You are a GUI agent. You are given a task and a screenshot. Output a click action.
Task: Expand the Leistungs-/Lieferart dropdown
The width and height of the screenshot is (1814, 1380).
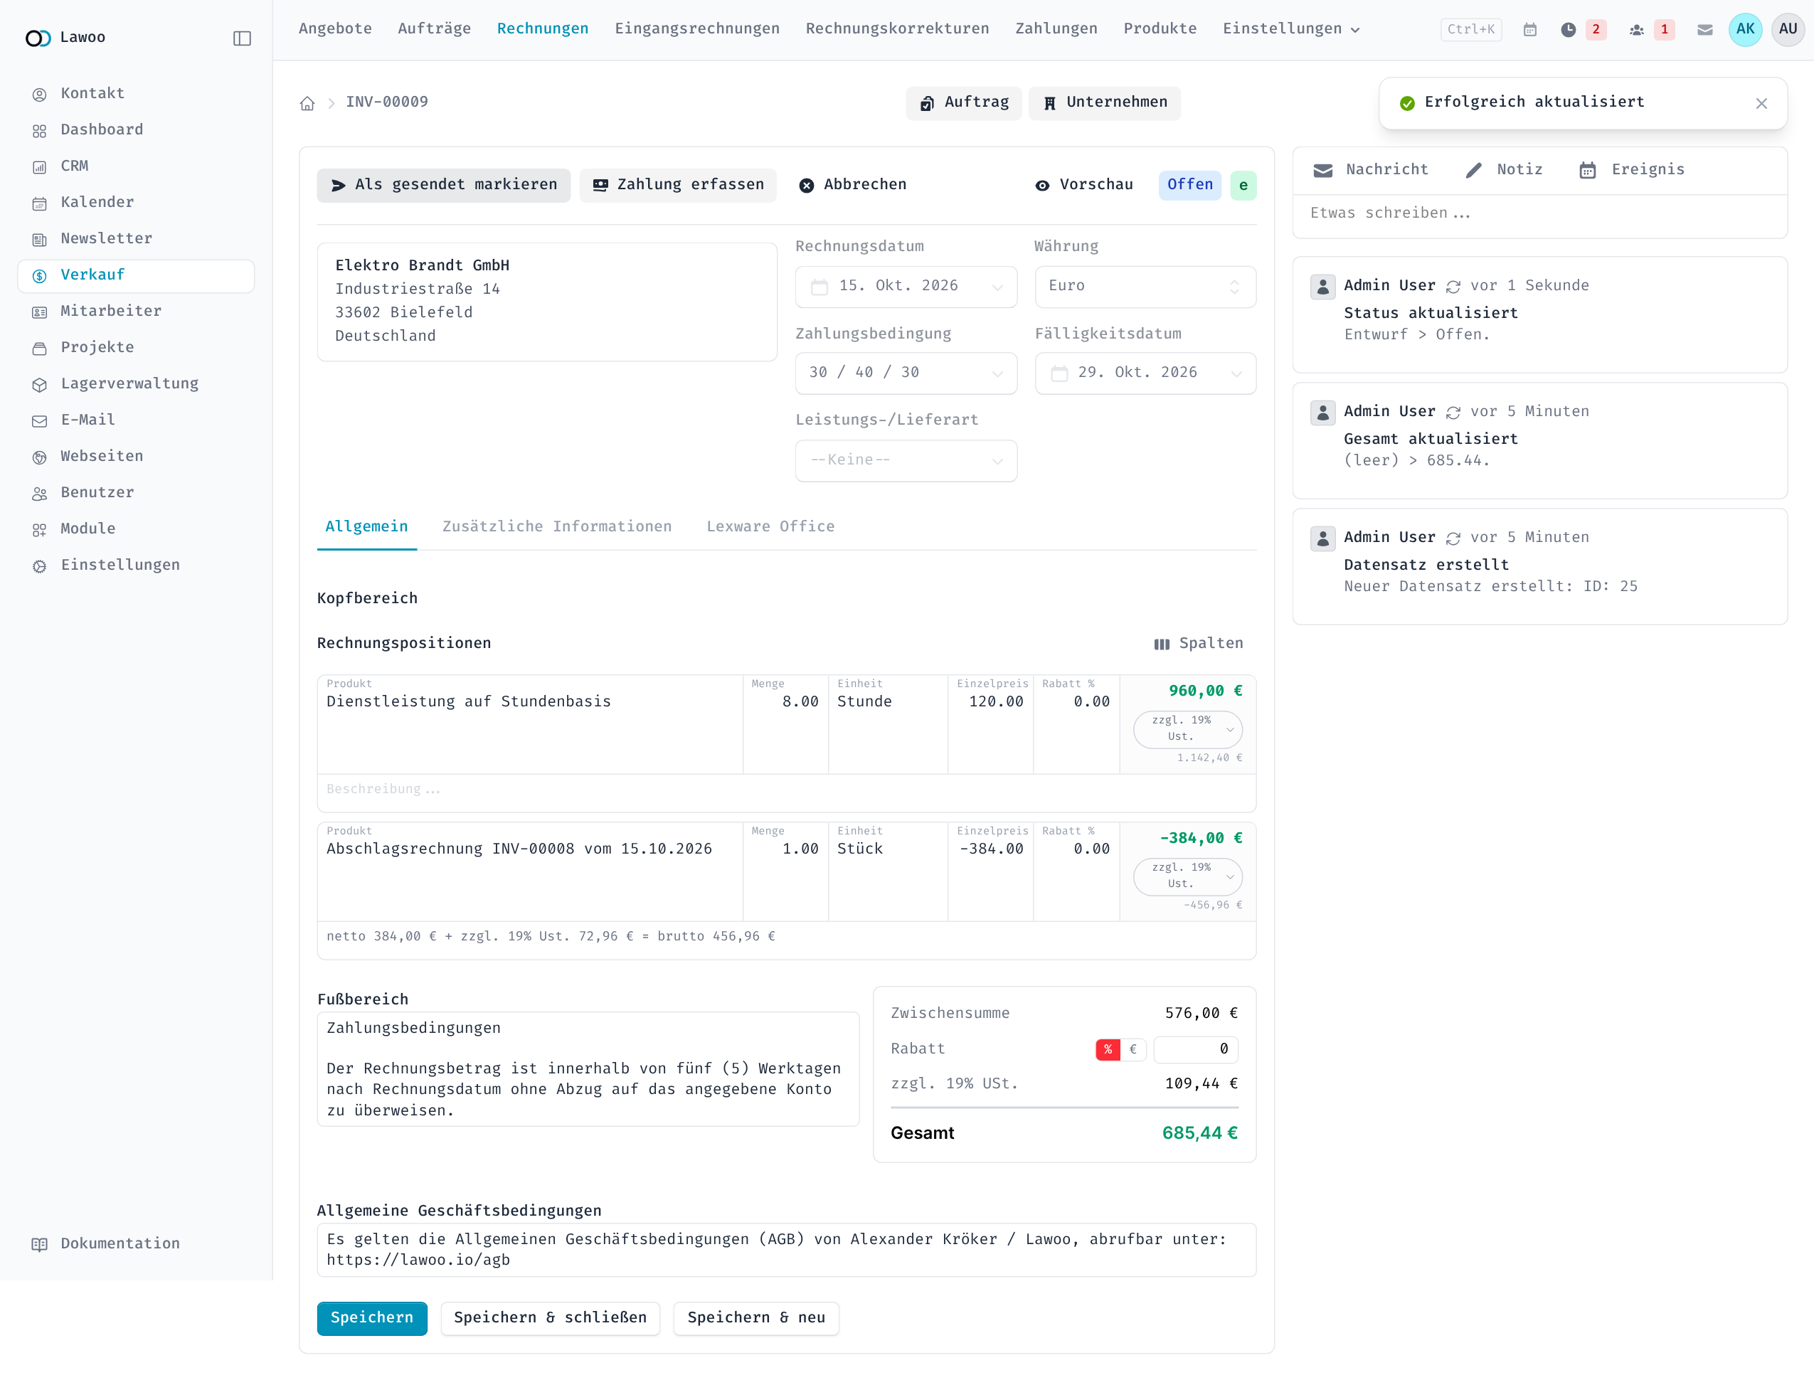point(906,460)
